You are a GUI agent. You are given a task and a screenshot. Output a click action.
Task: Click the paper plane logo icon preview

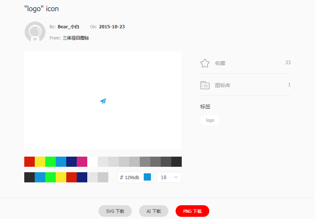(x=103, y=101)
